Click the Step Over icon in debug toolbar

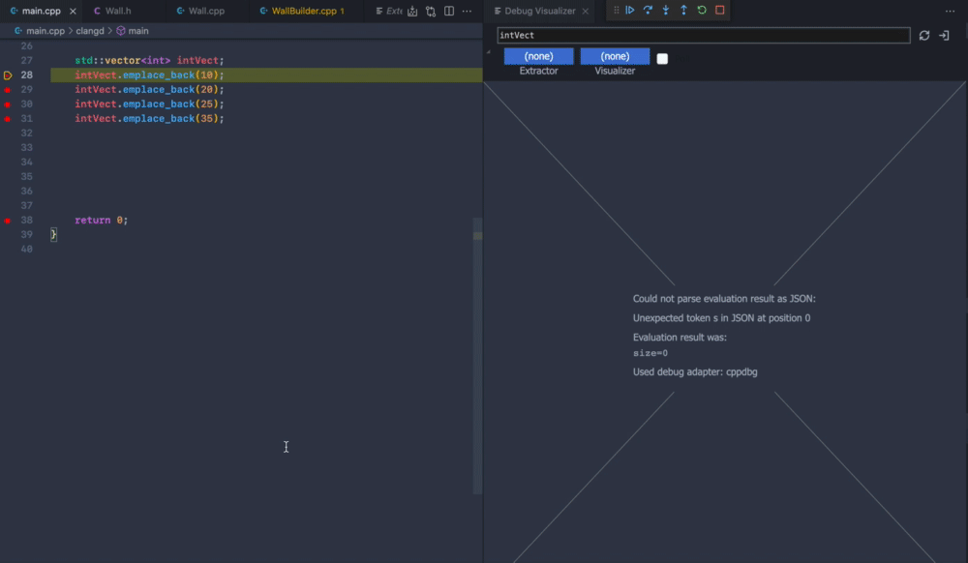(x=648, y=10)
